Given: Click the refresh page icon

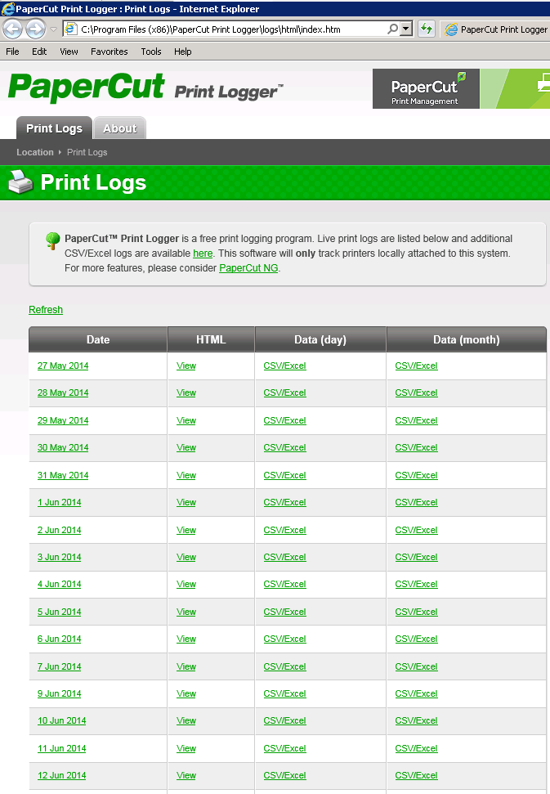Looking at the screenshot, I should coord(427,29).
